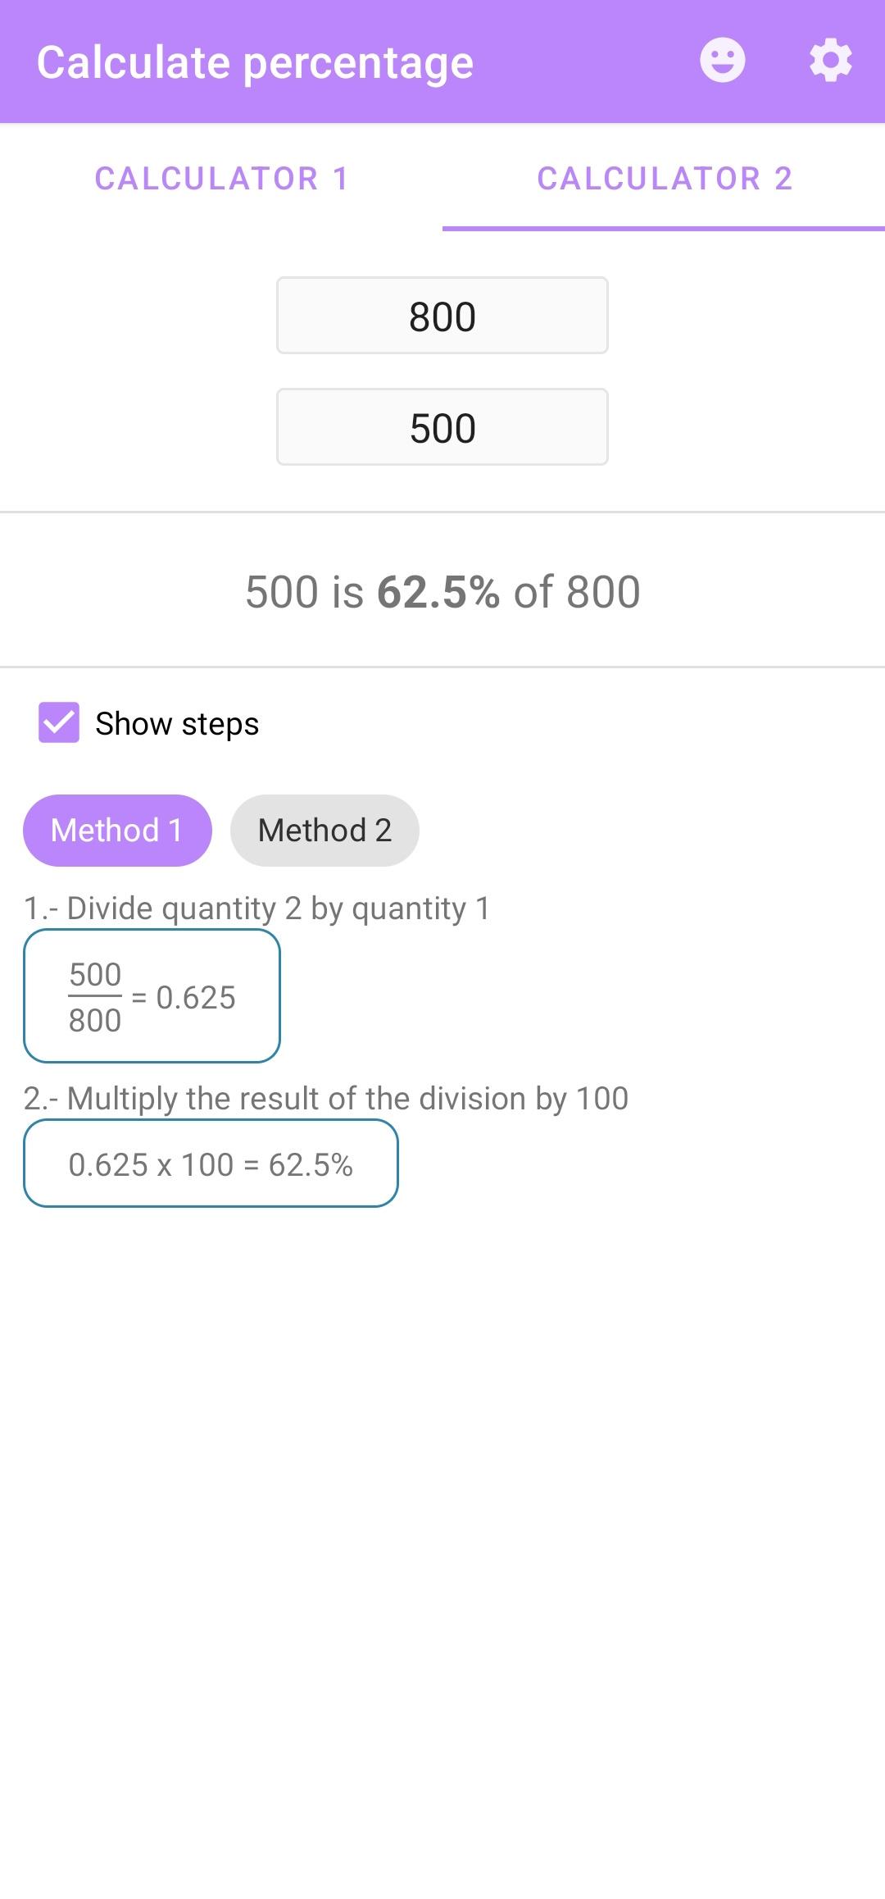Tap the smiley face icon
The height and width of the screenshot is (1899, 885).
722,61
